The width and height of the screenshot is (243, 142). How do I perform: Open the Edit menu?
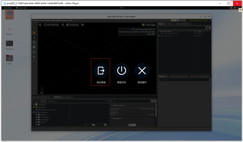click(x=37, y=20)
